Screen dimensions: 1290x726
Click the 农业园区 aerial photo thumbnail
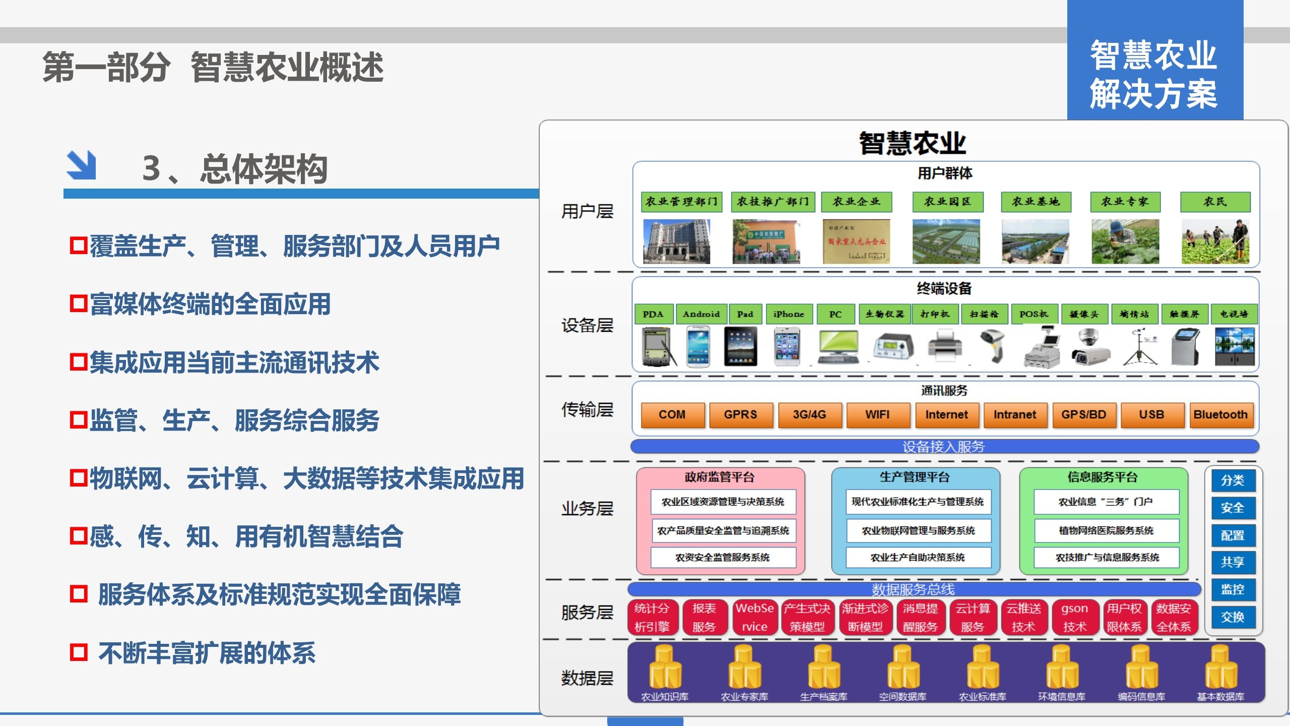click(946, 241)
